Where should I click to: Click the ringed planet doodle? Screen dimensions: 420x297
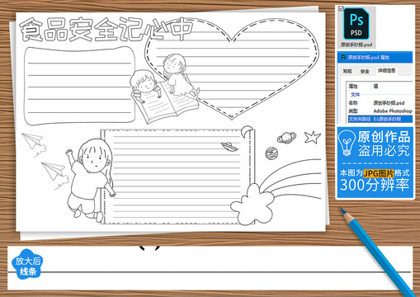pyautogui.click(x=286, y=137)
